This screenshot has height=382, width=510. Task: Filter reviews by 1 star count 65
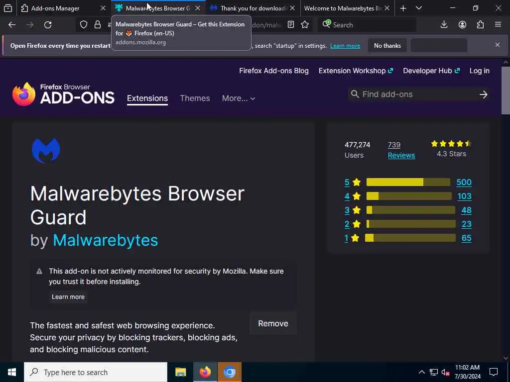point(466,238)
